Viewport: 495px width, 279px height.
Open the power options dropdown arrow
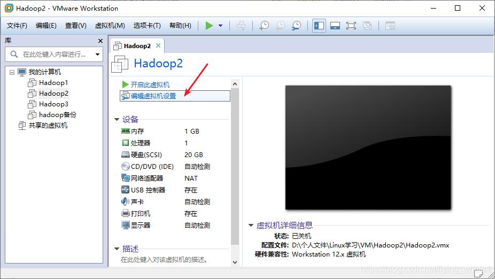(x=220, y=26)
